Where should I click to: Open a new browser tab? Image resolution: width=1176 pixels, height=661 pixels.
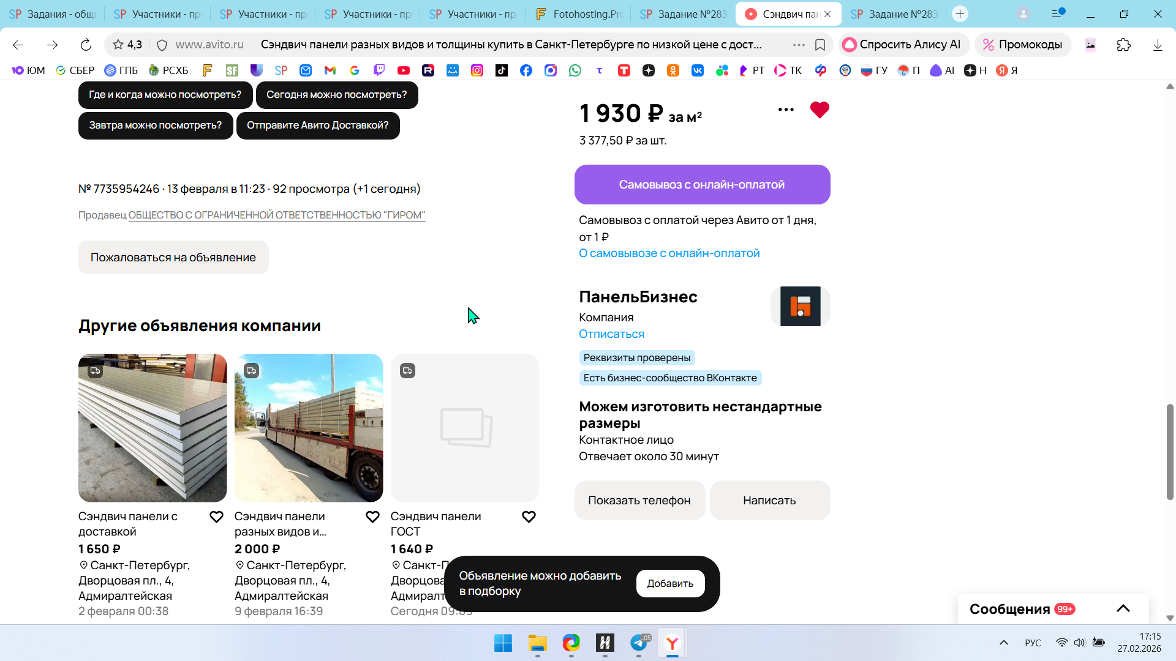(x=960, y=13)
